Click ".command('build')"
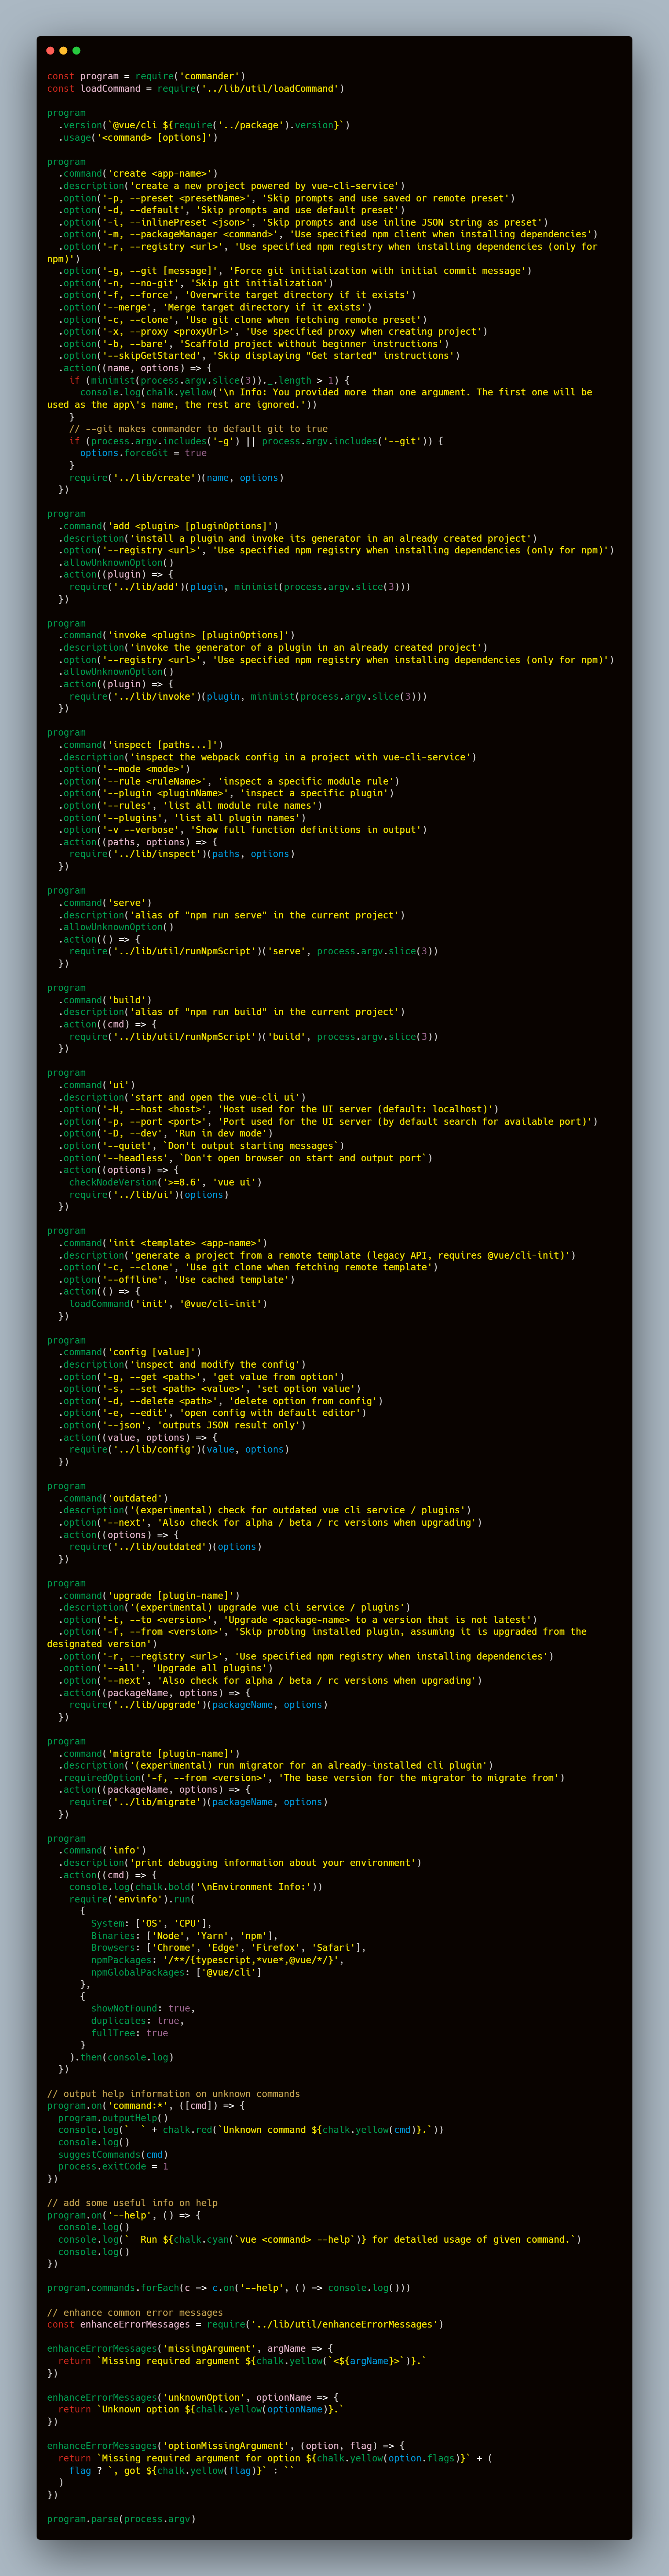The image size is (669, 2576). click(x=105, y=1000)
